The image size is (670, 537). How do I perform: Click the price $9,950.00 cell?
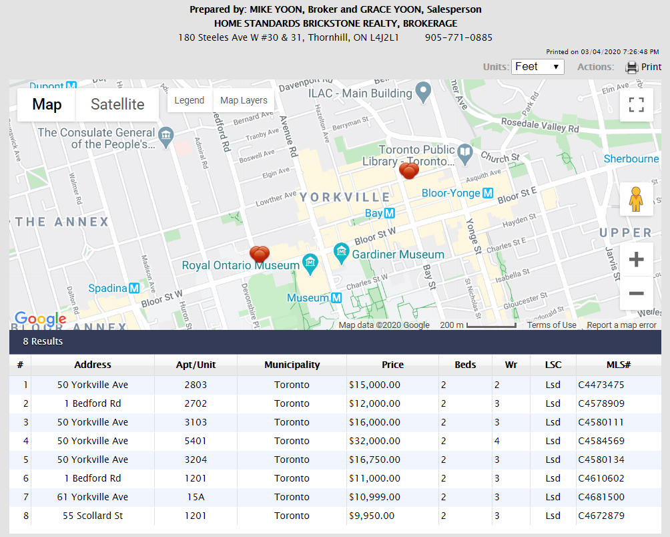pos(392,516)
